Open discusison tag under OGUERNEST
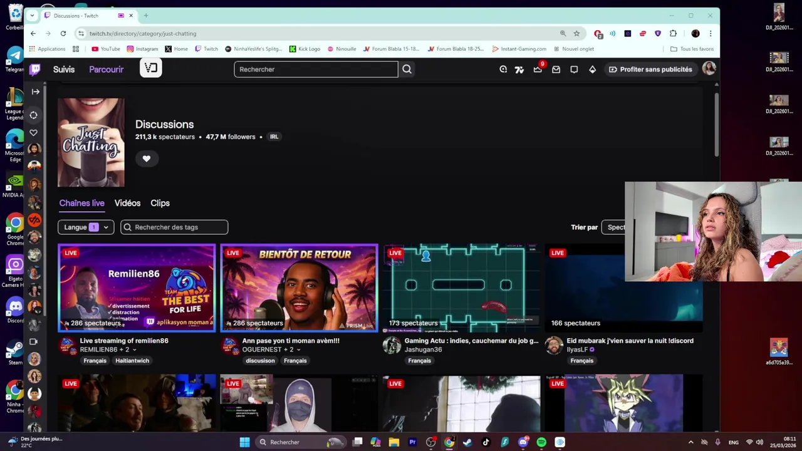 (x=260, y=361)
